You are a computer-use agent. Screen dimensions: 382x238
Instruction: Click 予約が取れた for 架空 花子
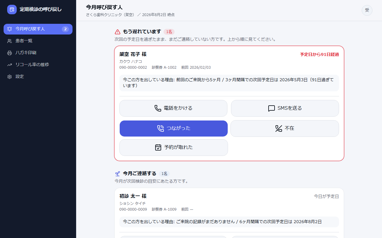(174, 148)
